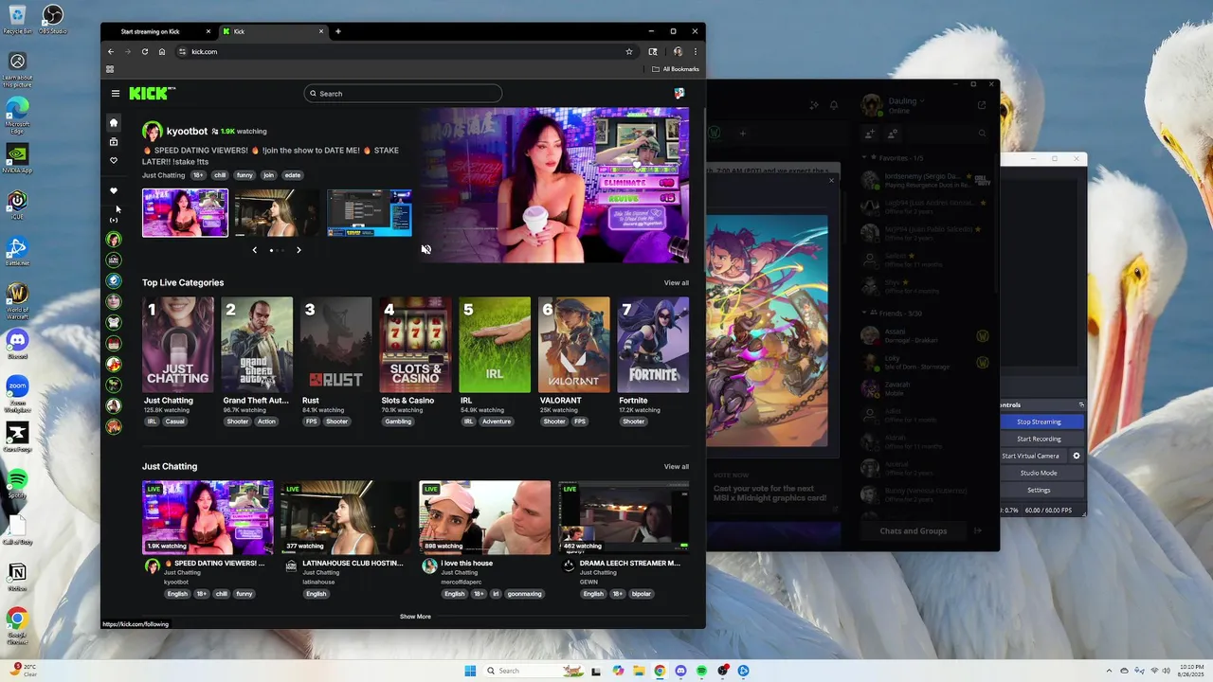Bookmark this page with star icon

(x=629, y=51)
